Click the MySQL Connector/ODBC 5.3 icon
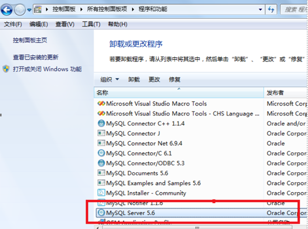Viewport: 308px width, 229px height. coord(101,163)
